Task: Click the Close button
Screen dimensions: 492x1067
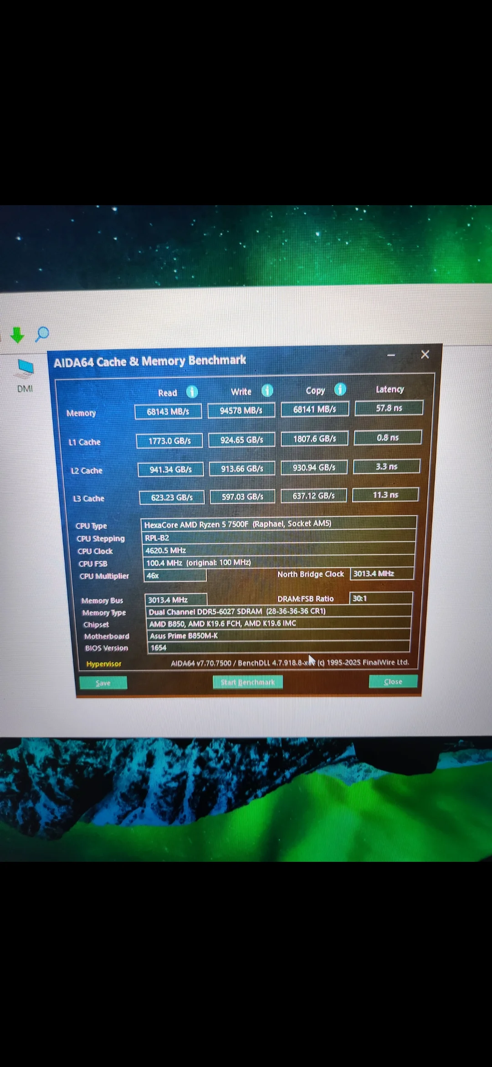Action: click(393, 681)
